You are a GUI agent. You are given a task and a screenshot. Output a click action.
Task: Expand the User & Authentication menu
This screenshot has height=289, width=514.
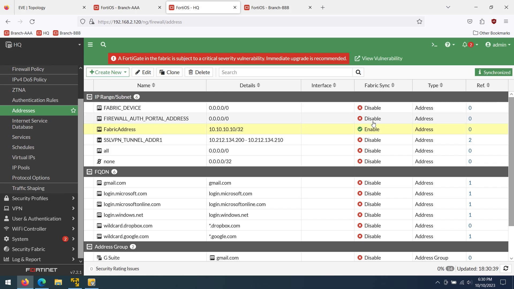click(x=39, y=219)
